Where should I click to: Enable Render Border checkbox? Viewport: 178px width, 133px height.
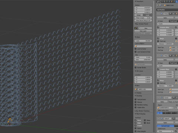[136, 68]
